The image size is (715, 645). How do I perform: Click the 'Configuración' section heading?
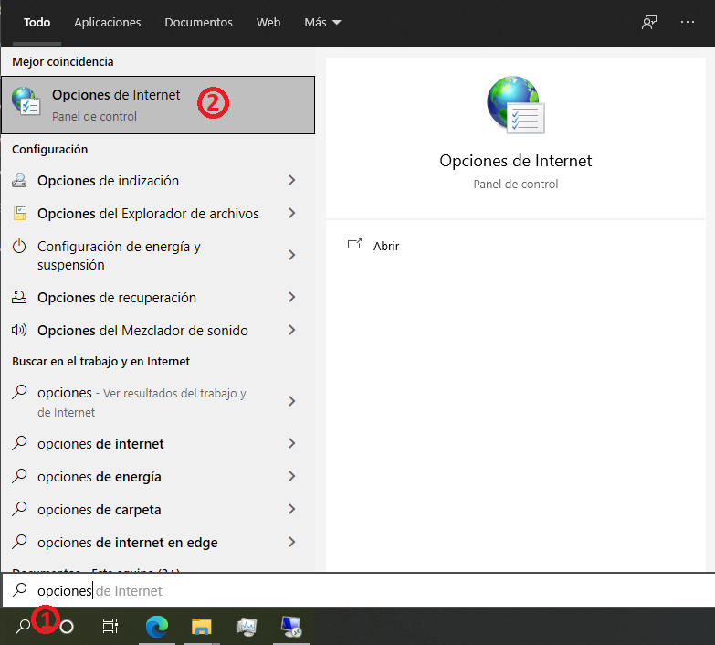click(x=49, y=149)
